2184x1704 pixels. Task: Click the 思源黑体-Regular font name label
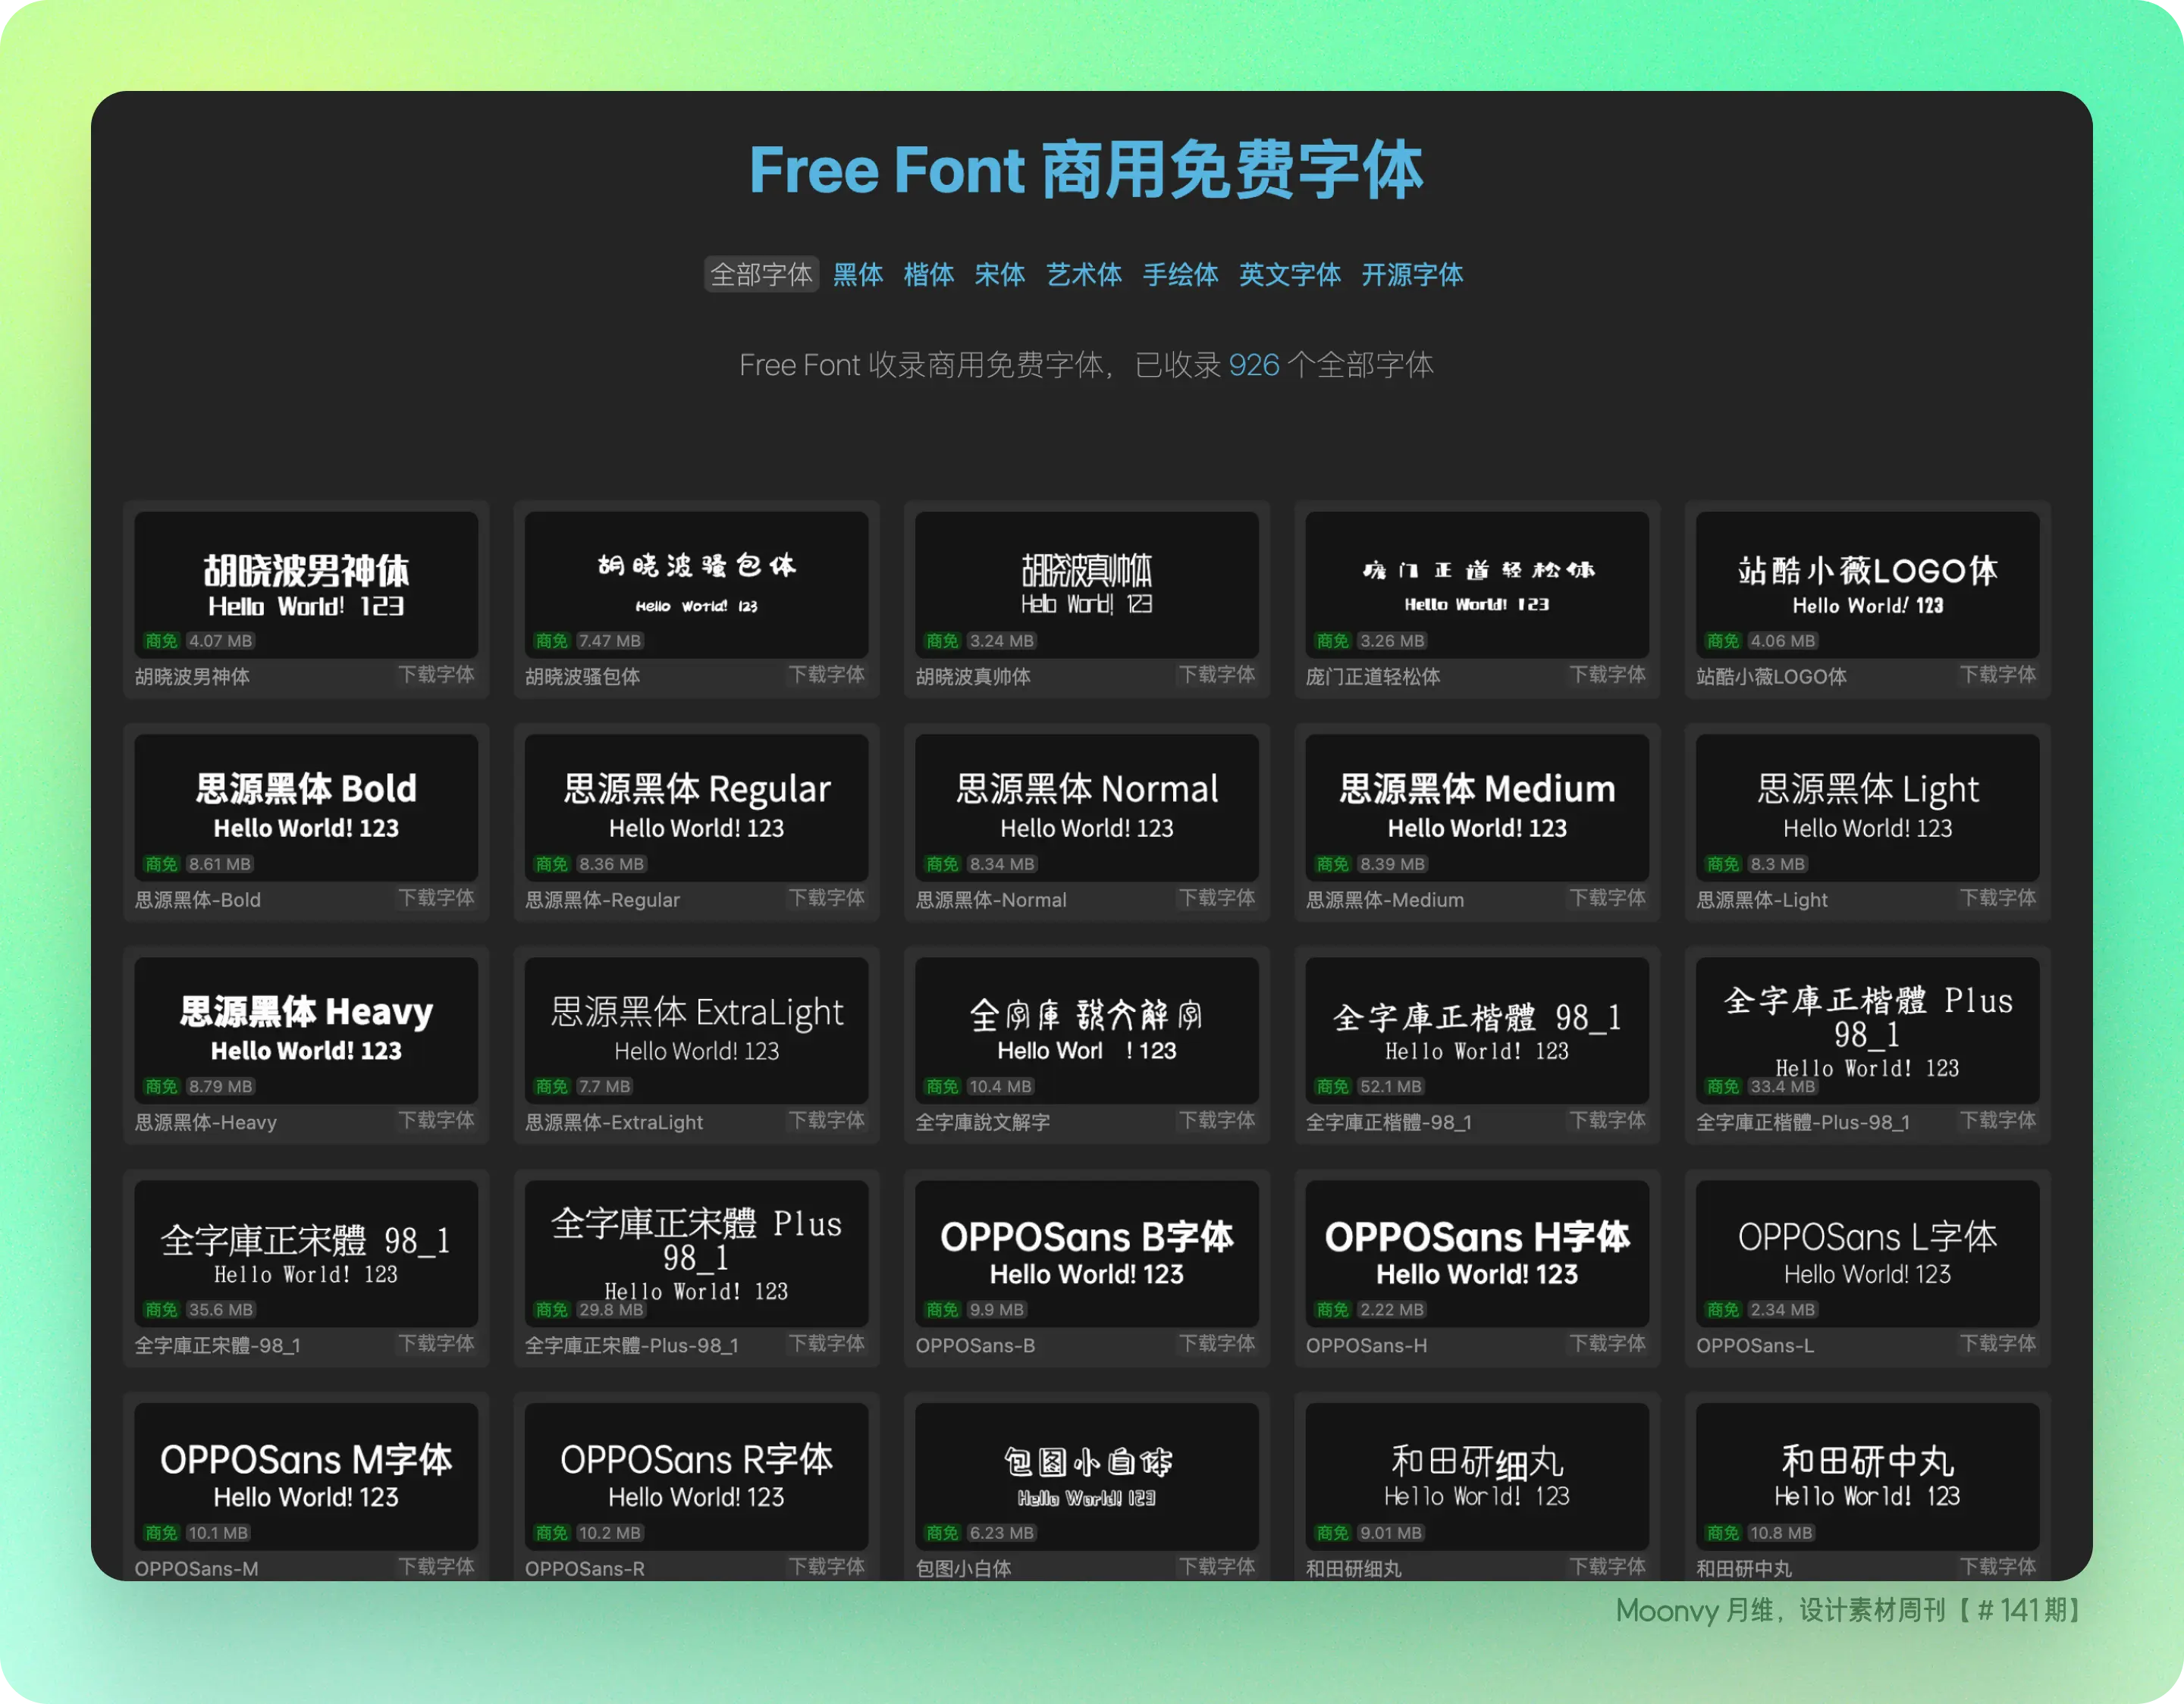[x=602, y=900]
